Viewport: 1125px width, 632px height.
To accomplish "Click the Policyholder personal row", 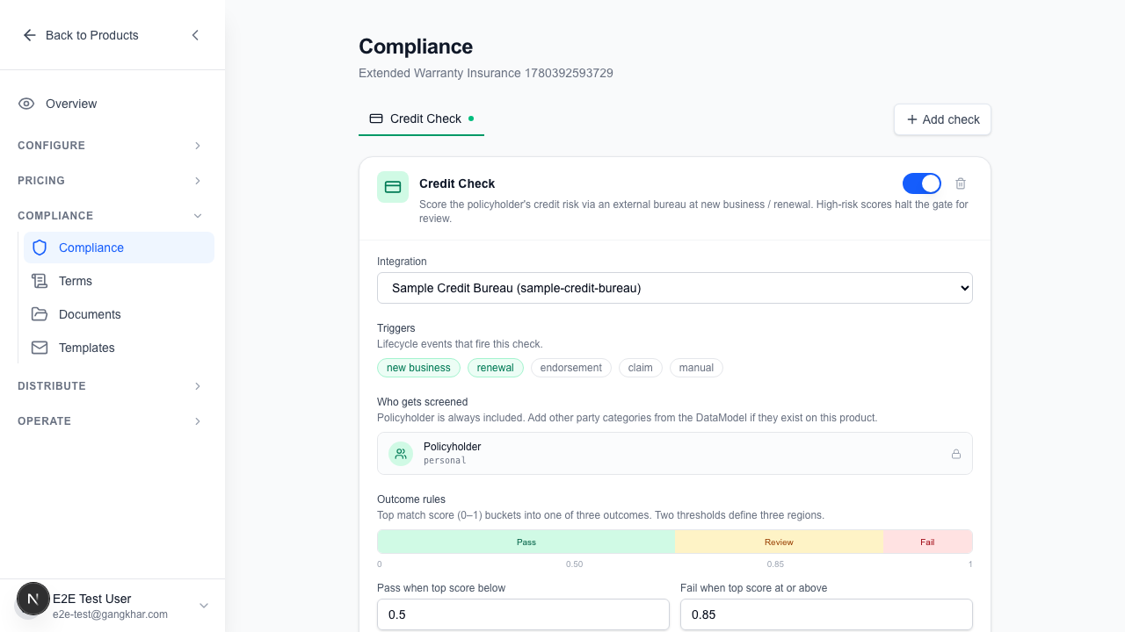I will click(x=675, y=454).
